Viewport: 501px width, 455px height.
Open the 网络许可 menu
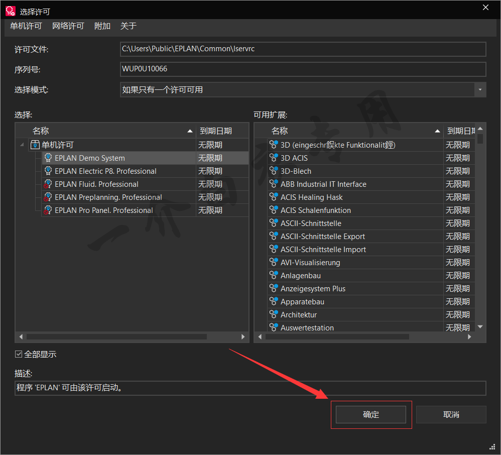tap(68, 26)
